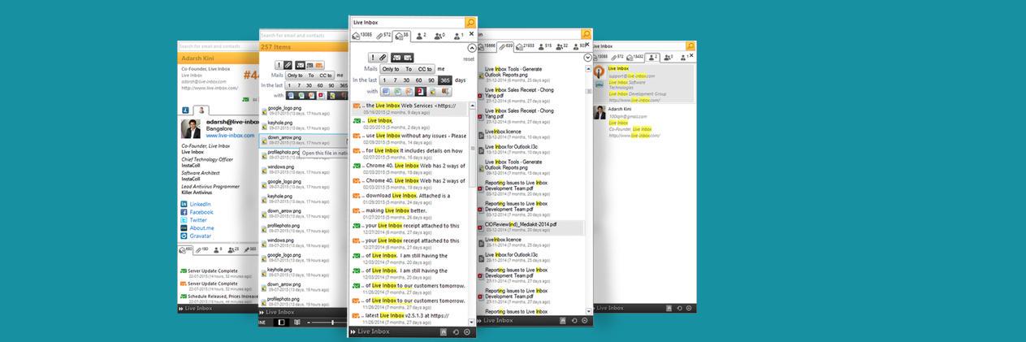Toggle paperclip filter in 257 Items window

[x=288, y=64]
